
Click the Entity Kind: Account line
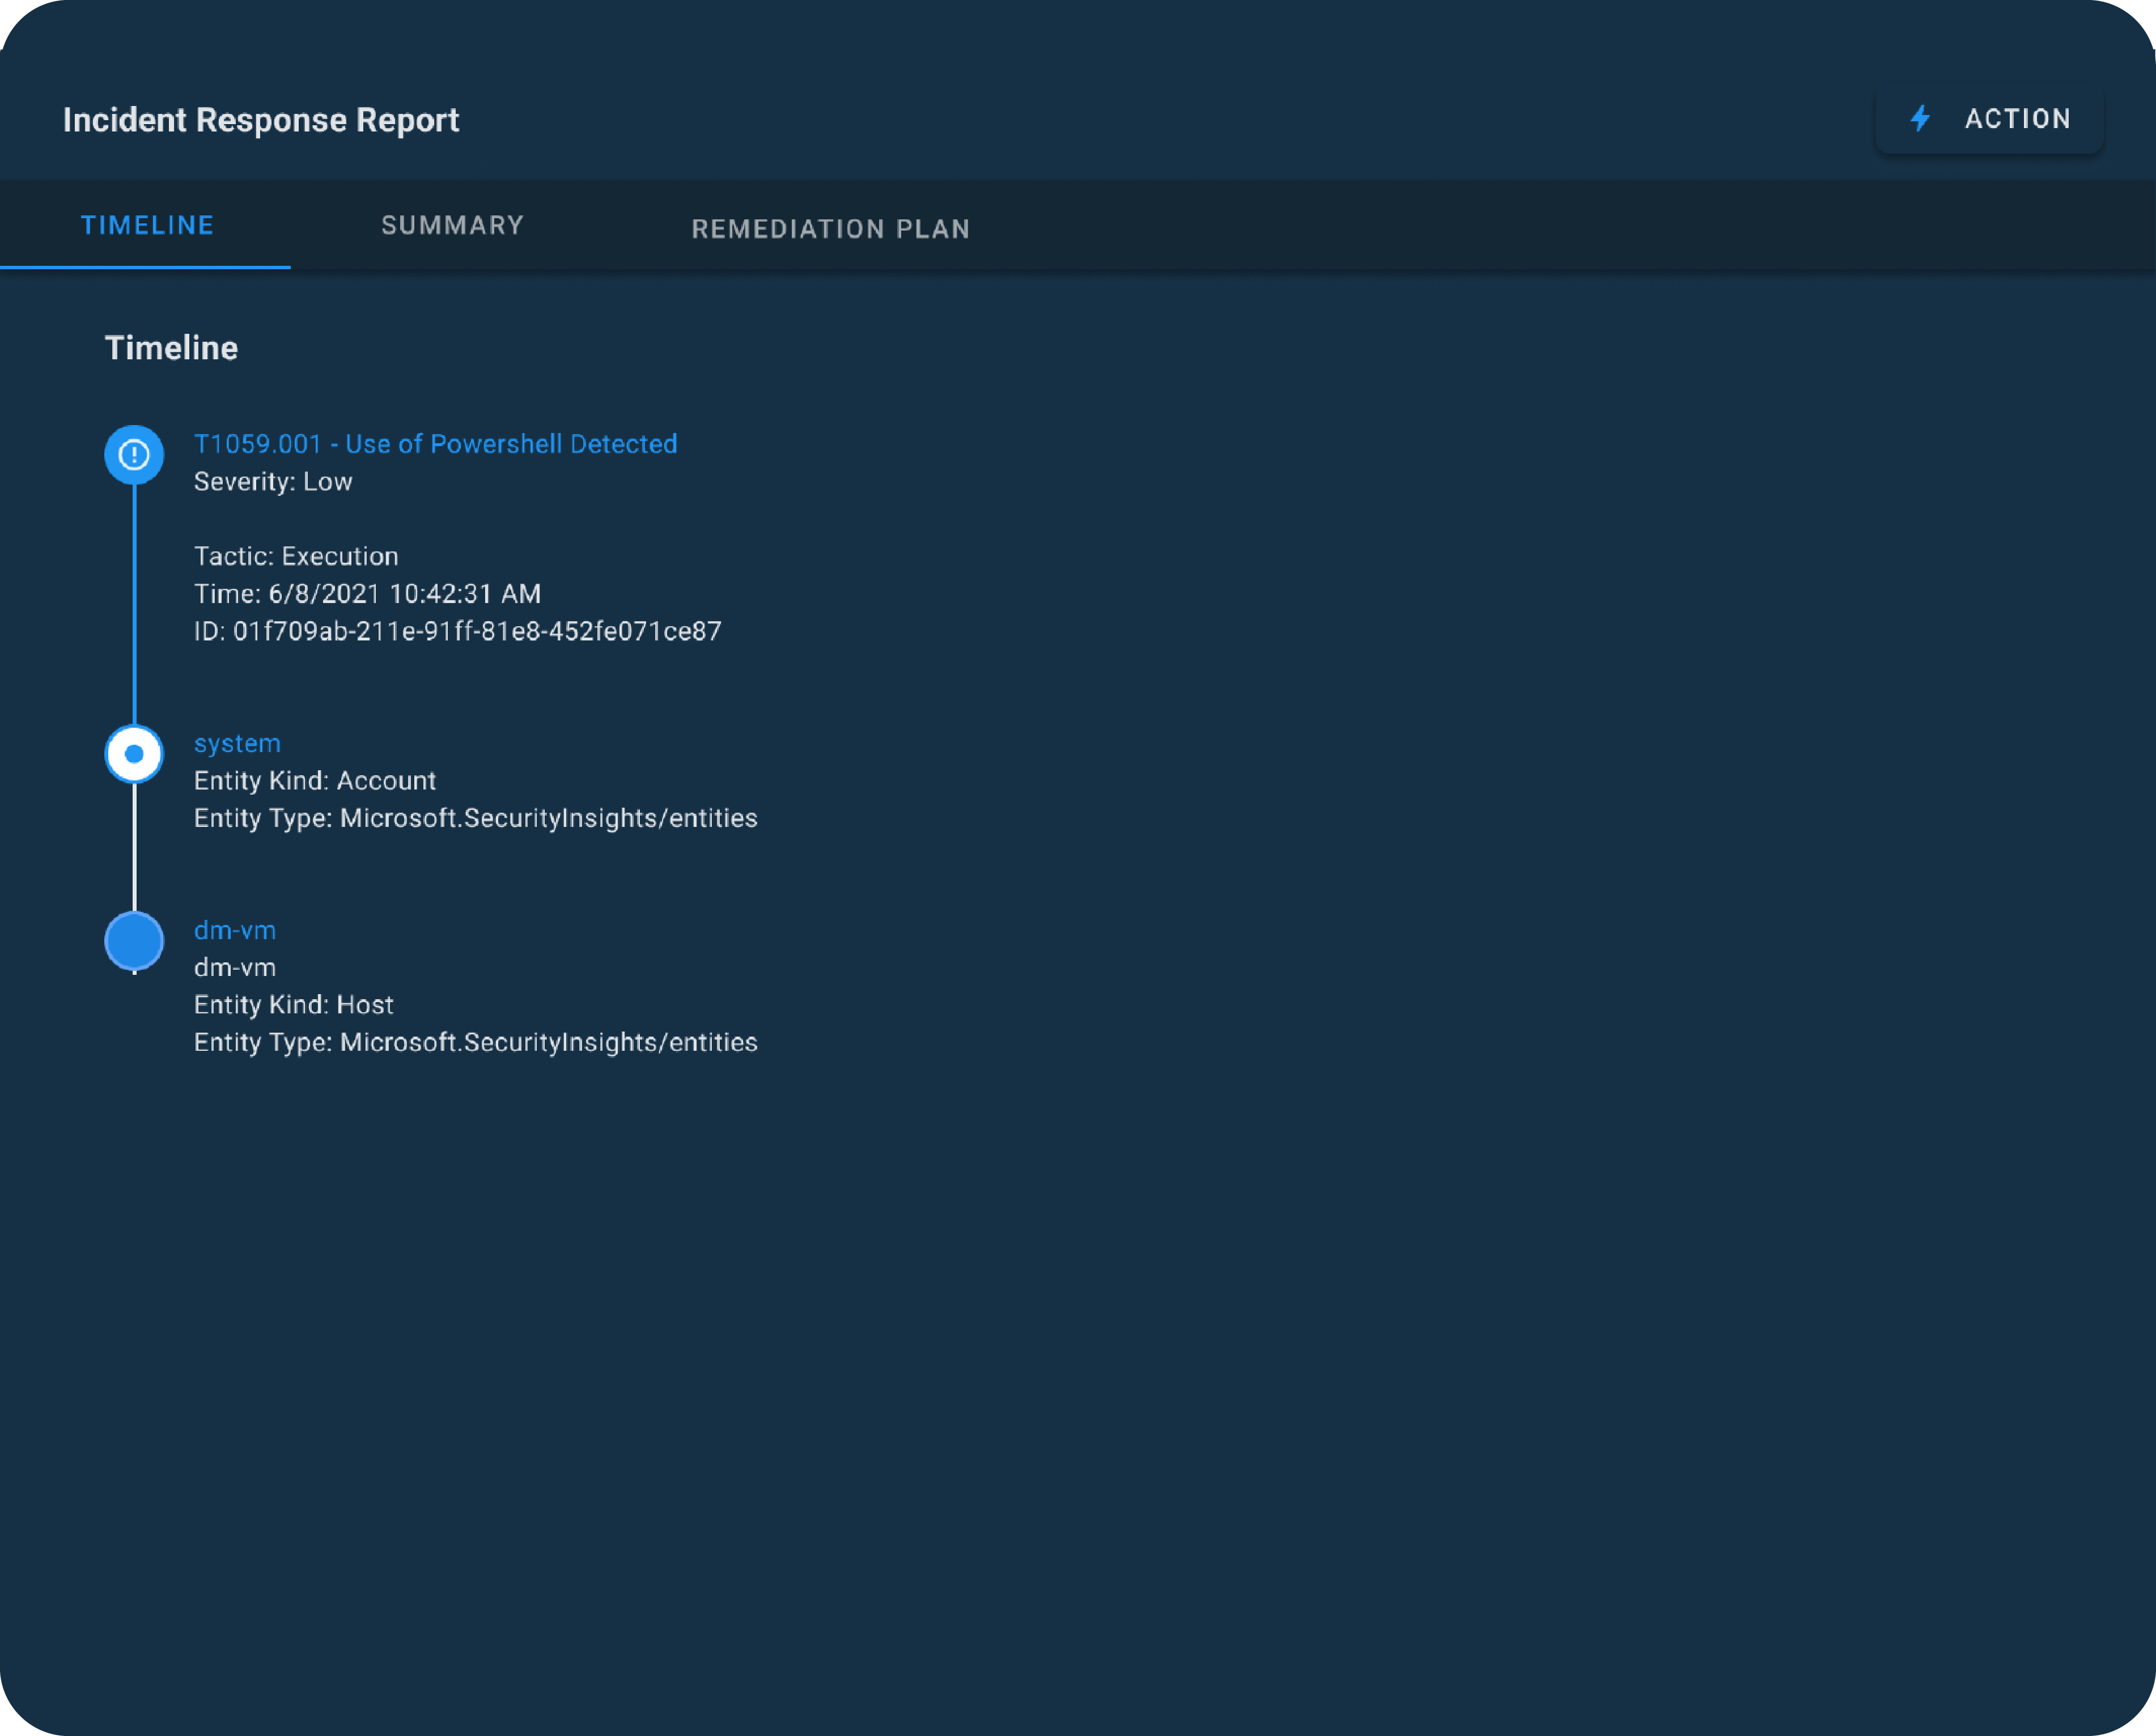point(314,781)
